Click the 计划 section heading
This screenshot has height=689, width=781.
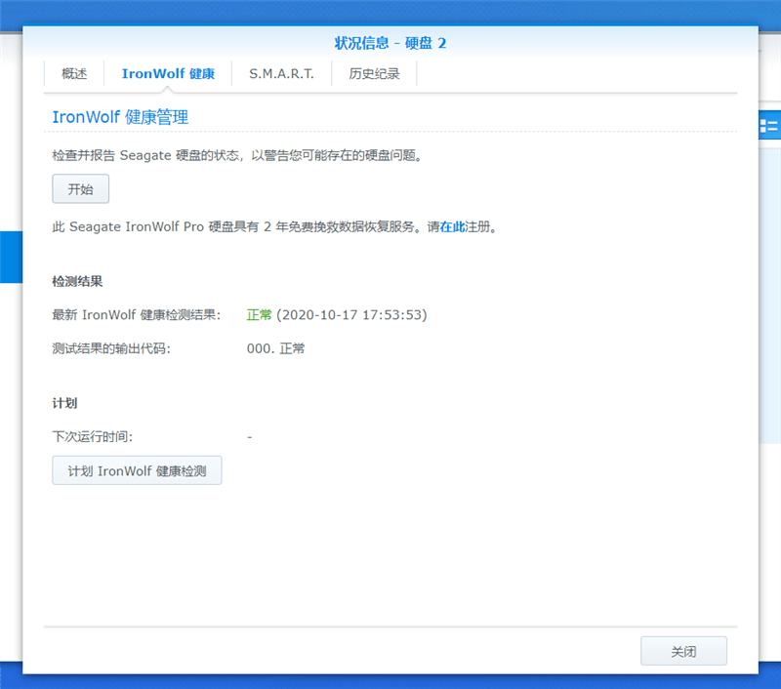coord(64,403)
